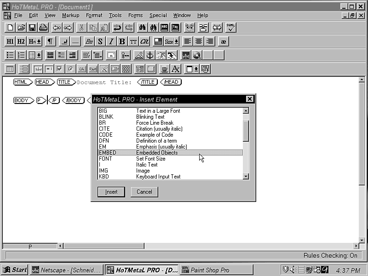Open a file with the folder icon
This screenshot has height=276, width=368.
coord(21,28)
